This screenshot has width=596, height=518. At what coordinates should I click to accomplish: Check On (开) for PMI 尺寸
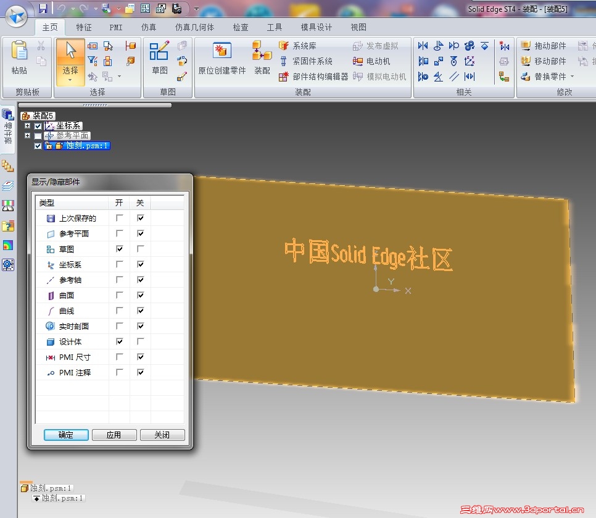[119, 357]
